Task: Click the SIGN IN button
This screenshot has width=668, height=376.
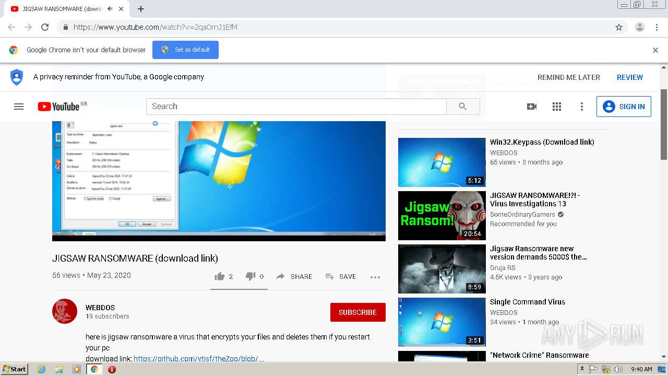Action: click(624, 107)
